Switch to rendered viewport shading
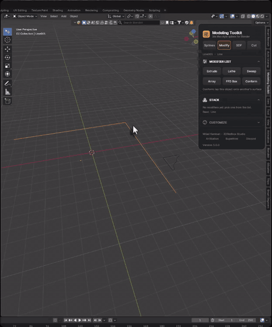The height and width of the screenshot is (327, 272). [x=262, y=16]
